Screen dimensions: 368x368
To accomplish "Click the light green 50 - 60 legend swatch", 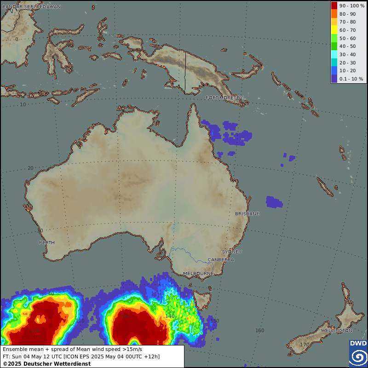I will [x=334, y=38].
